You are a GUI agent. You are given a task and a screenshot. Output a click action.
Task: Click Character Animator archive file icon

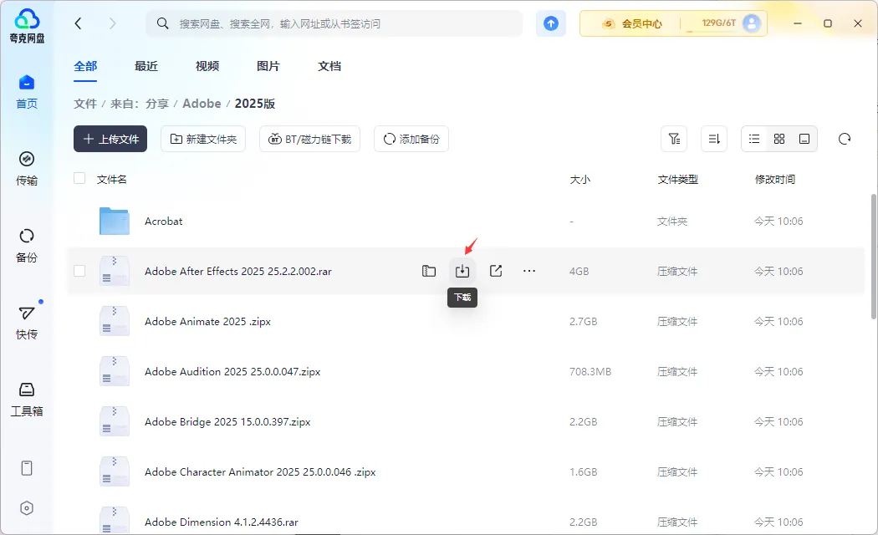pos(115,471)
